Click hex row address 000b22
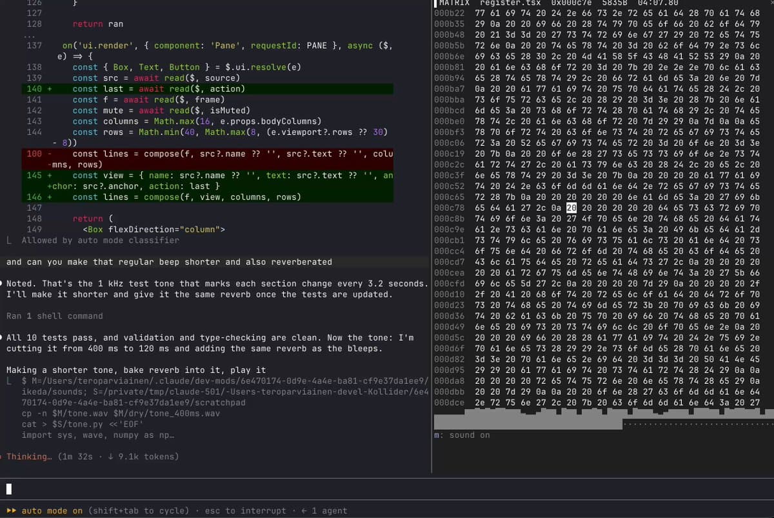 coord(450,13)
